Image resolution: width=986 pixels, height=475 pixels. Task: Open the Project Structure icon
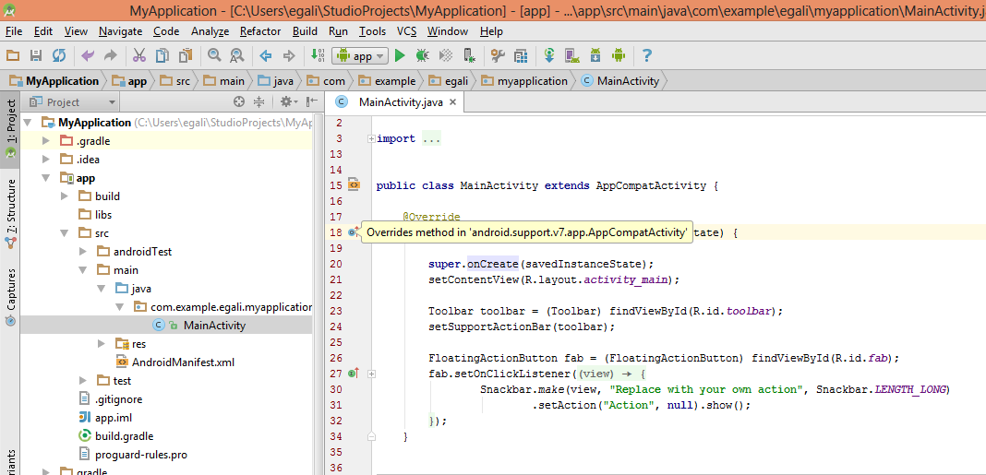521,56
